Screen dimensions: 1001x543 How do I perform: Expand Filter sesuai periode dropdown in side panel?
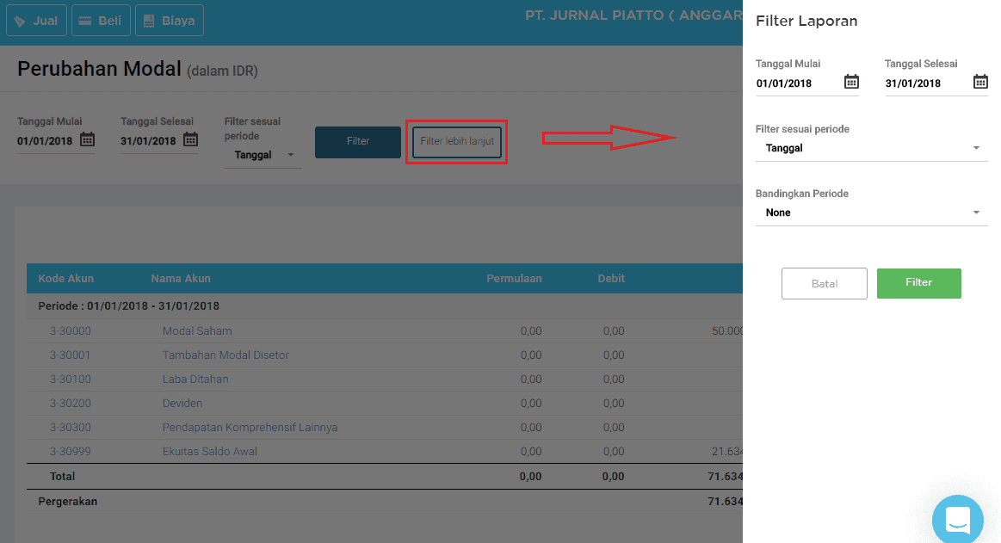871,148
